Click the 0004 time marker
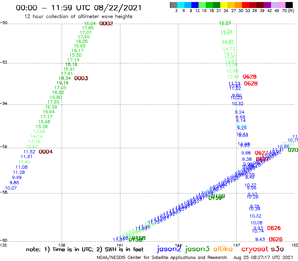The image size is (298, 261). coord(46,152)
